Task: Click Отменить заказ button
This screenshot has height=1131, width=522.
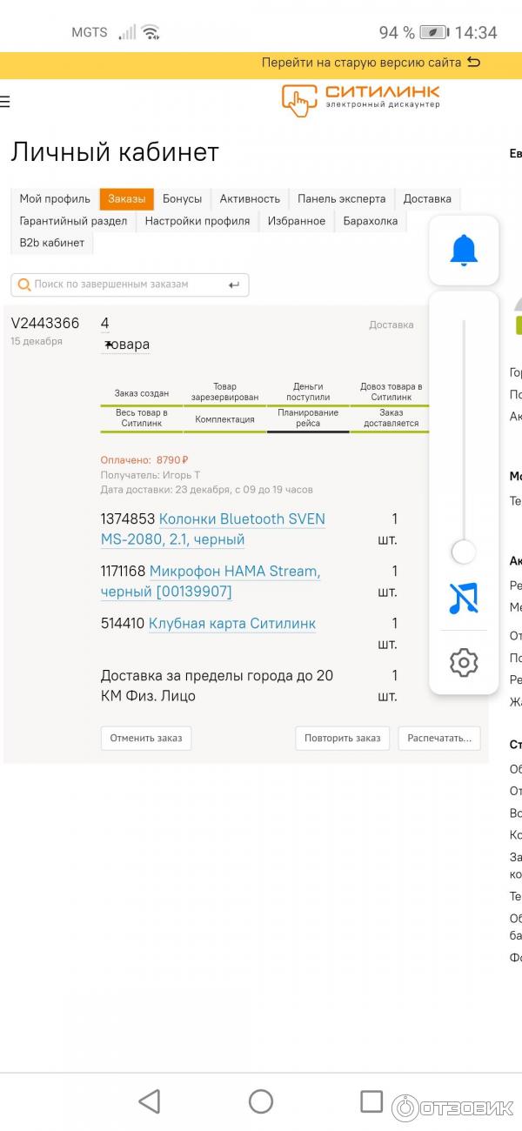Action: (146, 738)
